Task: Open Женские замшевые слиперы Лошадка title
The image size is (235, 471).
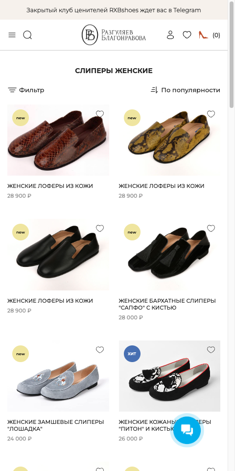Action: point(55,425)
